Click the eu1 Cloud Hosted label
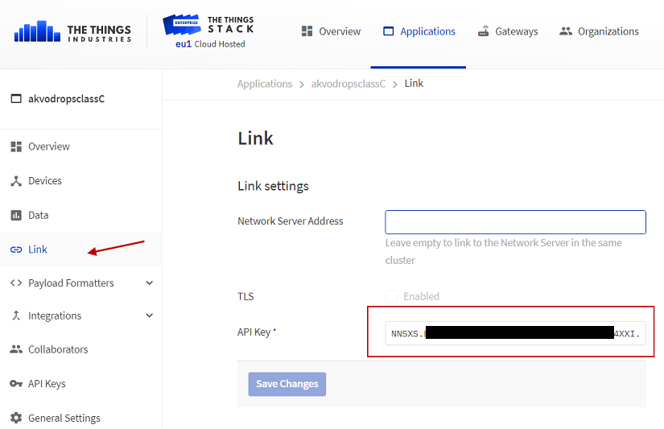This screenshot has height=429, width=664. (210, 44)
